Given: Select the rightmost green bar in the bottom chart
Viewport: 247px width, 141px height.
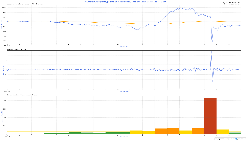Looking at the screenshot, I should (234, 133).
